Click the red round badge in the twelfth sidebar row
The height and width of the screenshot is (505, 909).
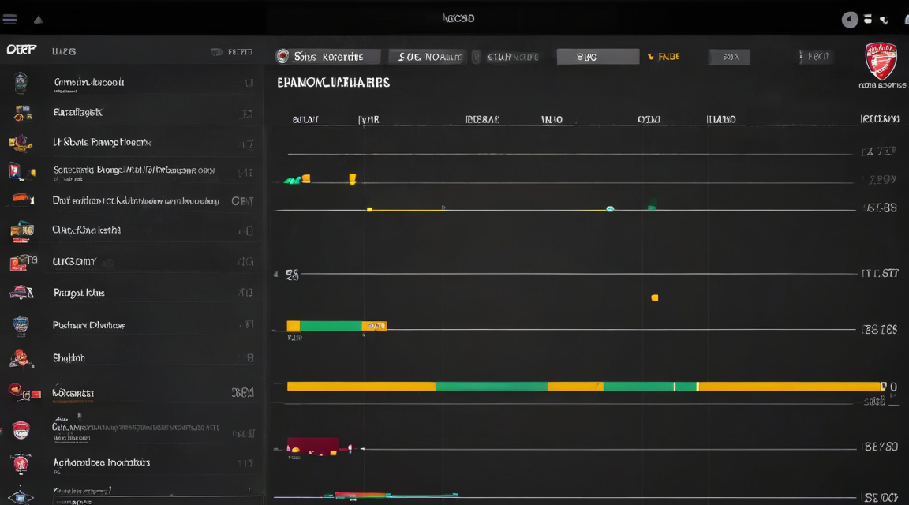click(x=21, y=430)
